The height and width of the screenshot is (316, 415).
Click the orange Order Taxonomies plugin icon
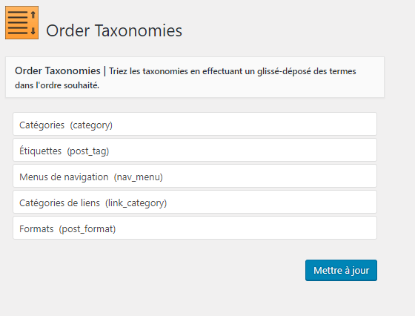point(21,23)
